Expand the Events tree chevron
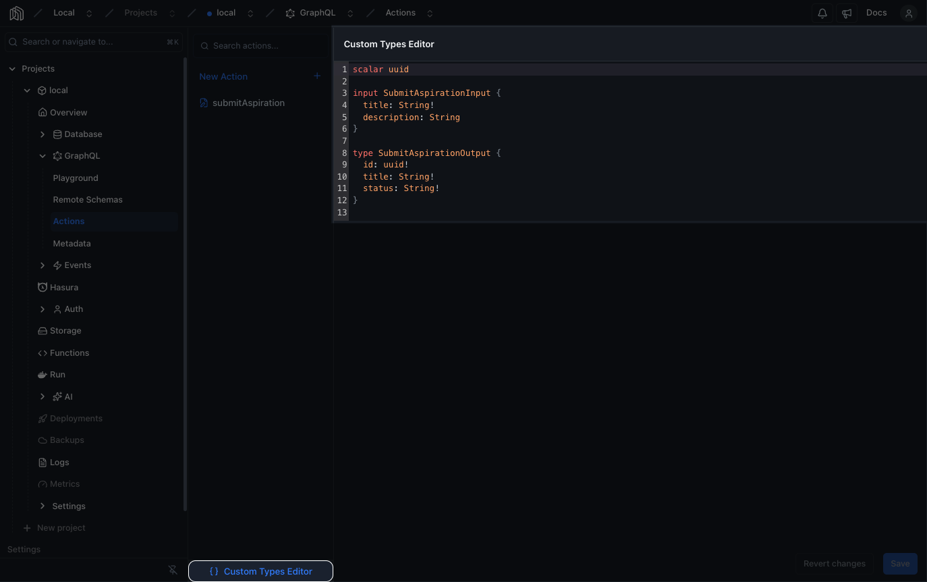Screen dimensions: 927x582 43,265
